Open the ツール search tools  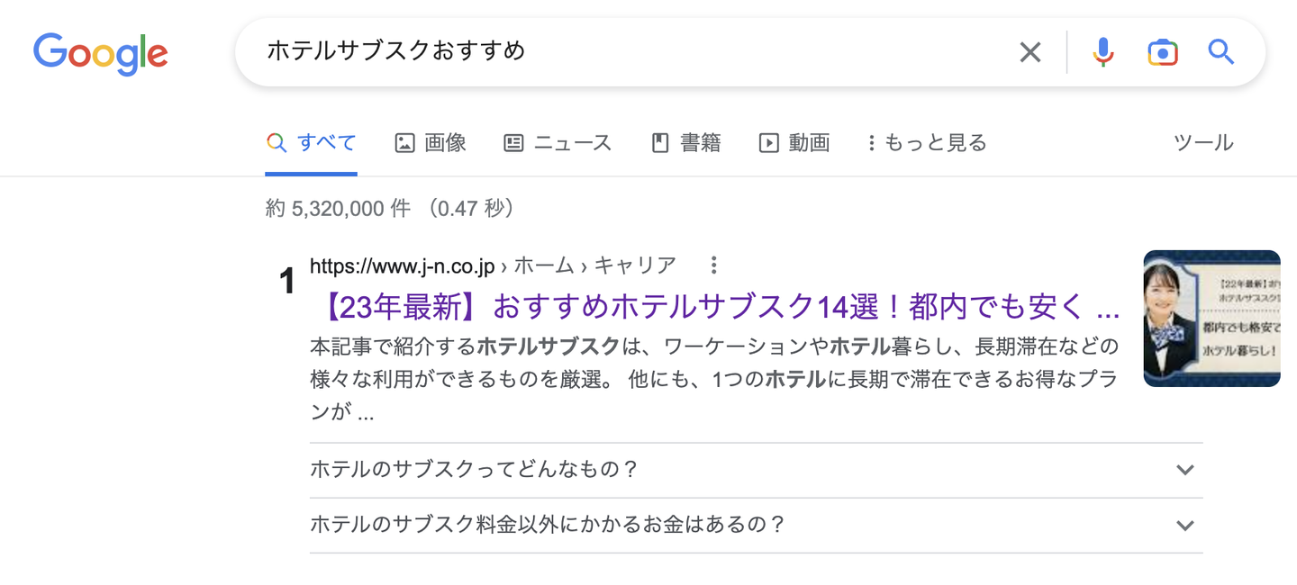coord(1203,142)
